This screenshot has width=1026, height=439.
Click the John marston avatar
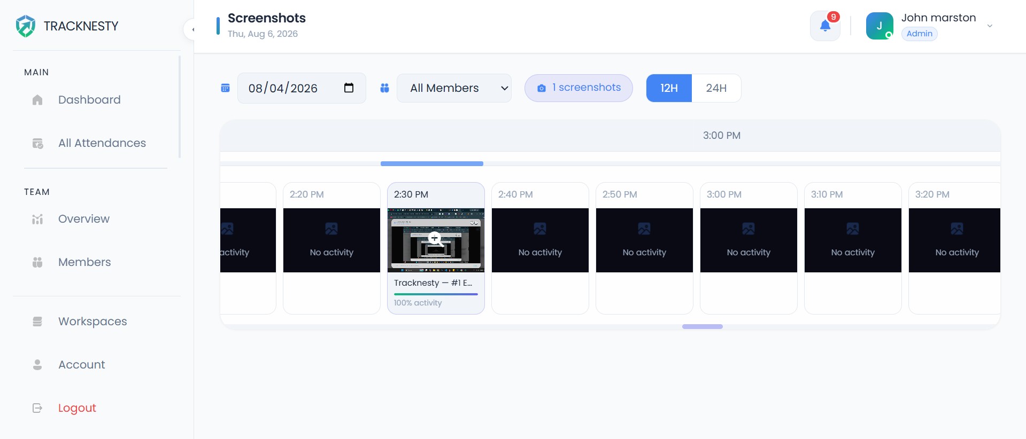point(880,26)
